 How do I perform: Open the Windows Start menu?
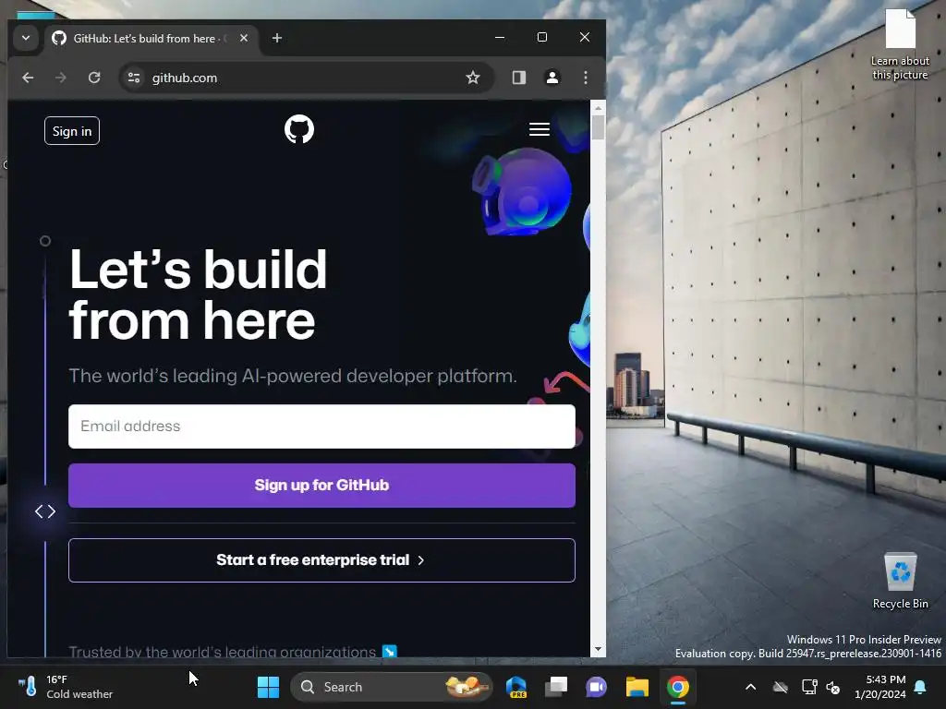[x=268, y=687]
